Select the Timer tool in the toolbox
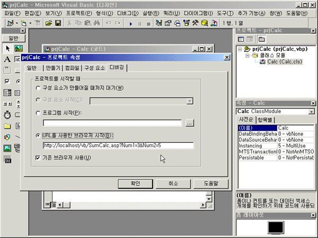318x238 pixels. [x=7, y=115]
